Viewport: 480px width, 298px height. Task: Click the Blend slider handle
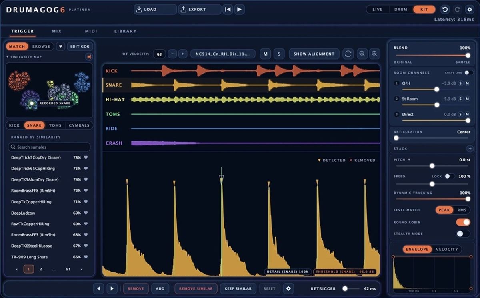click(468, 55)
